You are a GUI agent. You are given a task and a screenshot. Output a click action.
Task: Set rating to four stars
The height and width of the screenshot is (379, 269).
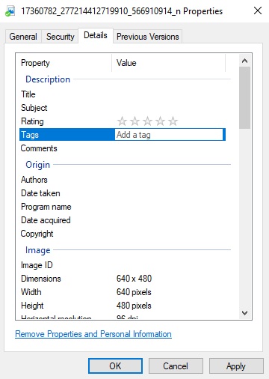(160, 121)
